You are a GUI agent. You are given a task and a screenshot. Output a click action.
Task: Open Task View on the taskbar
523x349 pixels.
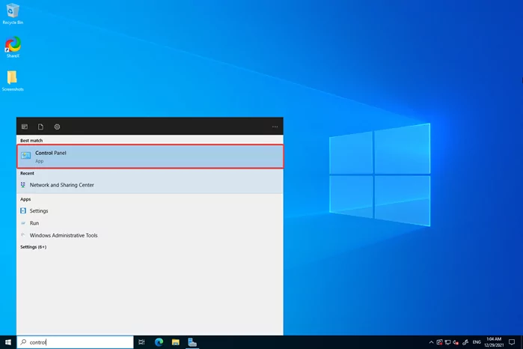coord(141,342)
